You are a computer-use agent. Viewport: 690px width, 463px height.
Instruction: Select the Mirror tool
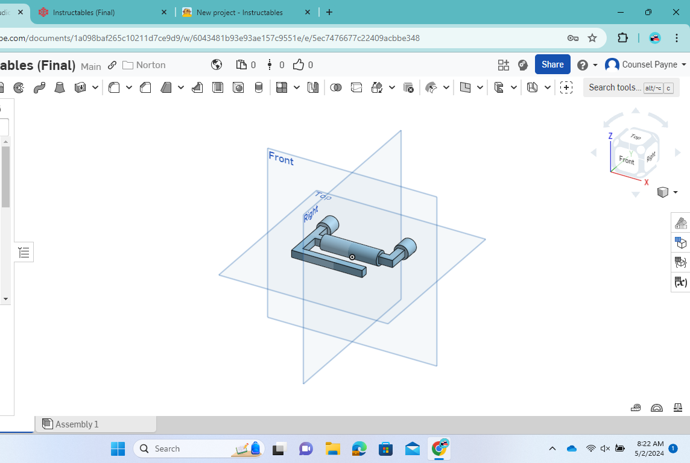click(313, 87)
